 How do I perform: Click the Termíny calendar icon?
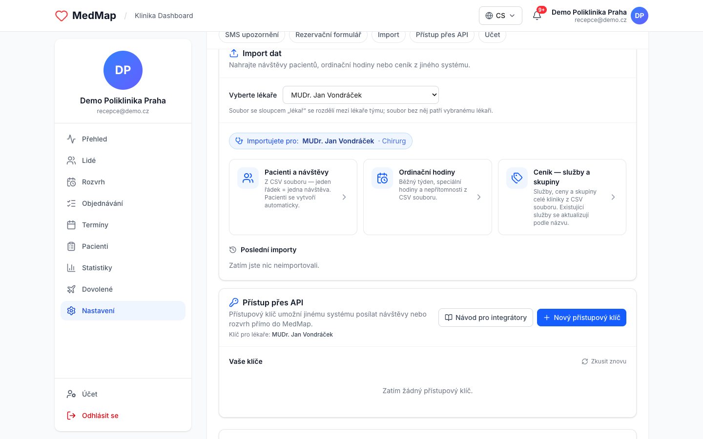71,225
